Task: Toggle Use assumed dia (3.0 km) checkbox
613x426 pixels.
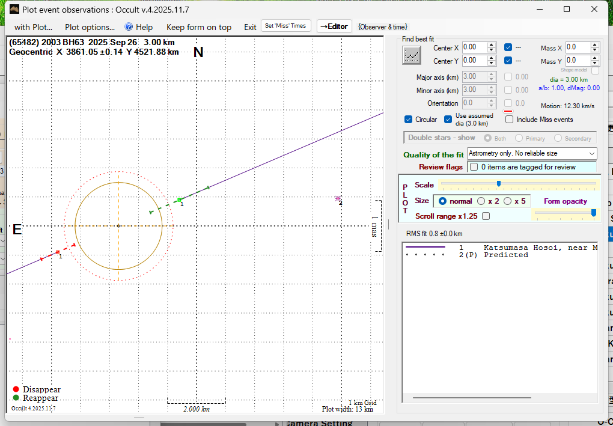Action: tap(448, 120)
